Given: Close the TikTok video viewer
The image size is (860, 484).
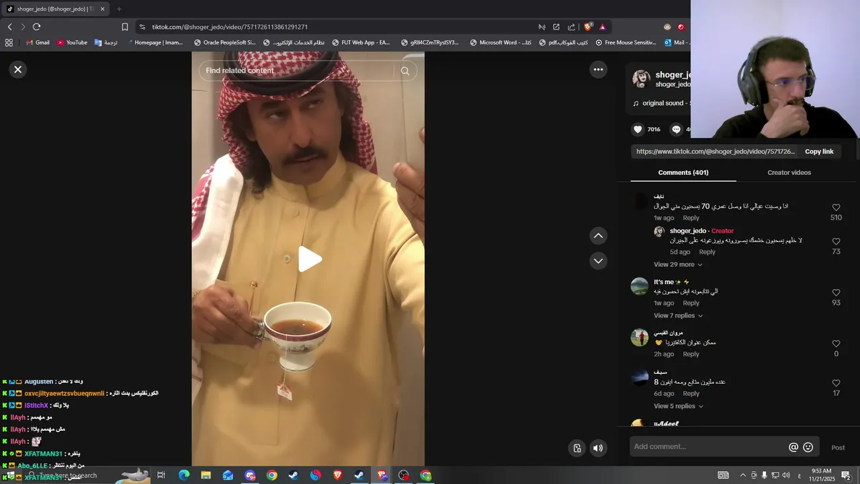Looking at the screenshot, I should 18,69.
